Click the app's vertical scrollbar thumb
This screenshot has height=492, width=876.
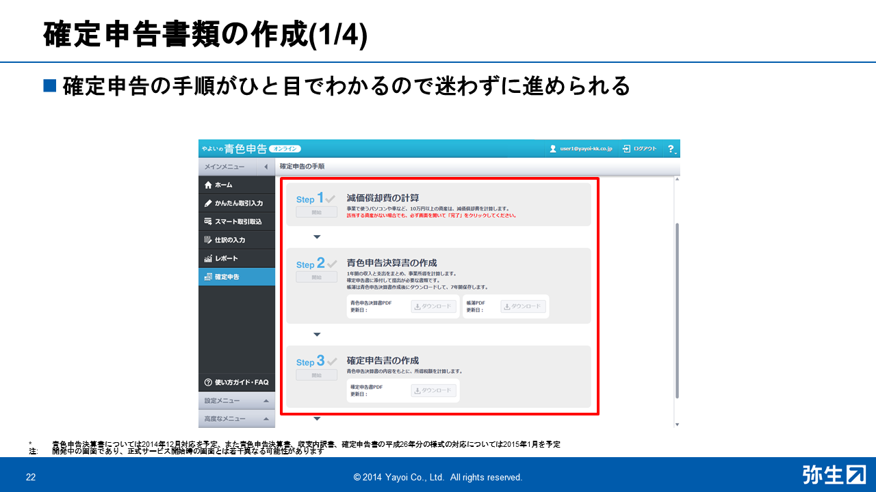[677, 310]
